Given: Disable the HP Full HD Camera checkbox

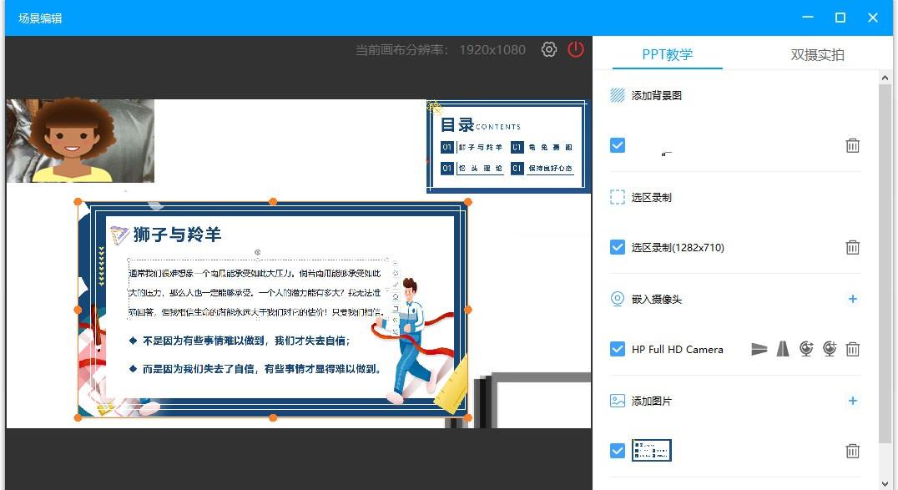Looking at the screenshot, I should pyautogui.click(x=618, y=349).
